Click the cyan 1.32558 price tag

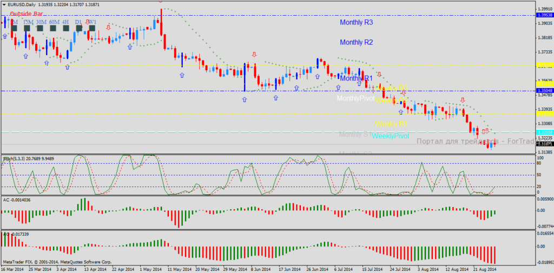(545, 132)
